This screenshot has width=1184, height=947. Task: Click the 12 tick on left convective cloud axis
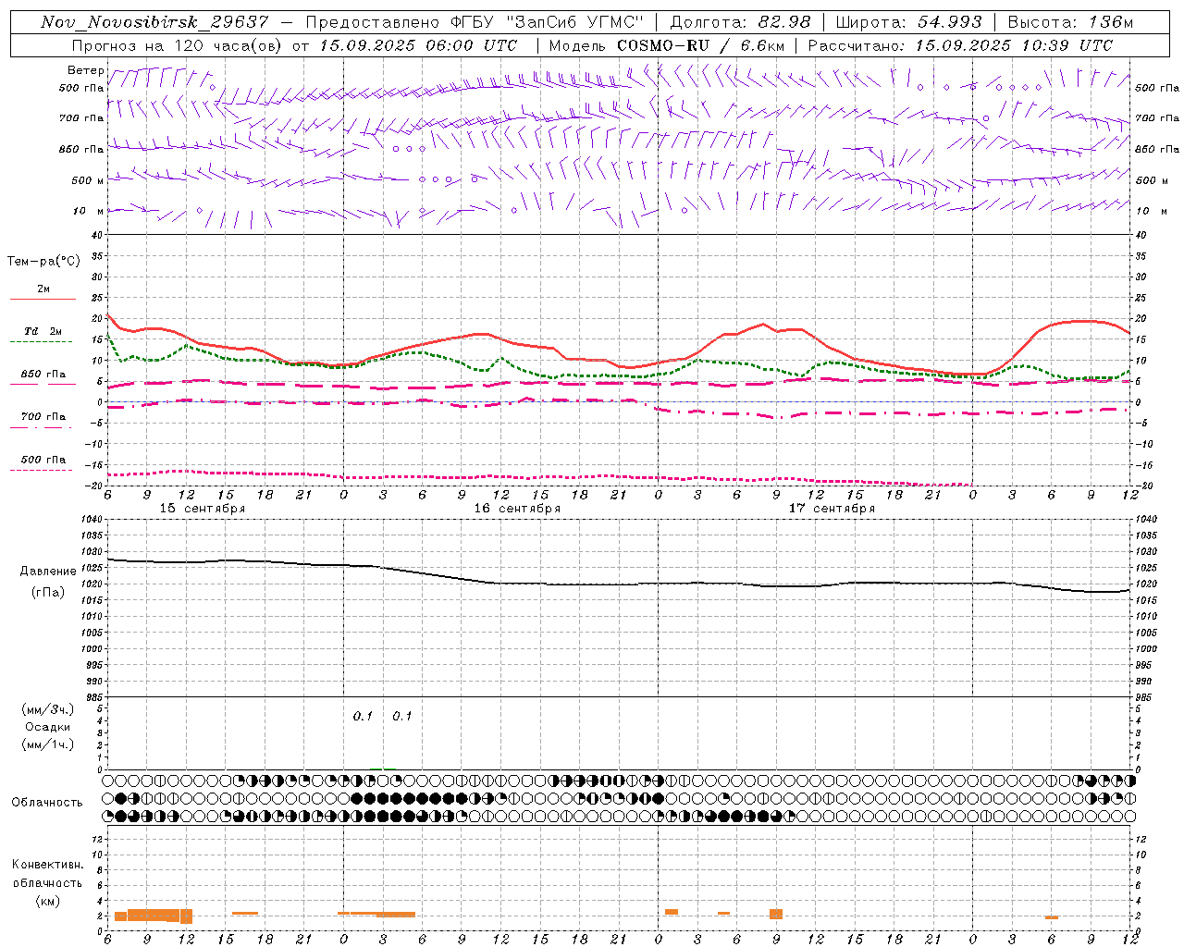(97, 839)
